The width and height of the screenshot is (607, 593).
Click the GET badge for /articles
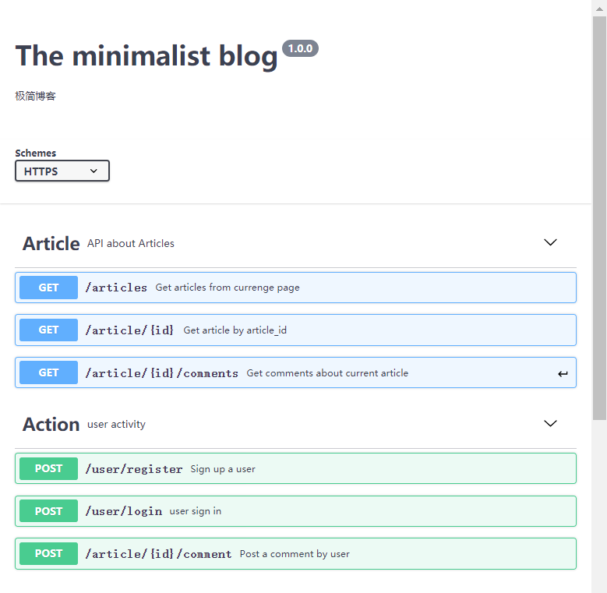tap(48, 288)
